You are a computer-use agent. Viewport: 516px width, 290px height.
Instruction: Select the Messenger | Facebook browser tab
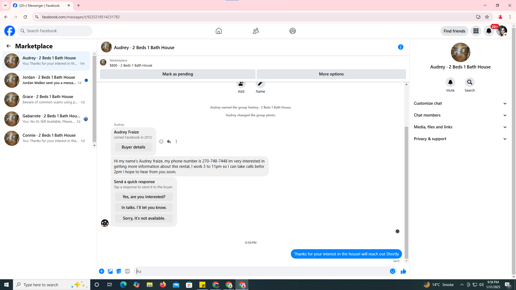pyautogui.click(x=42, y=5)
